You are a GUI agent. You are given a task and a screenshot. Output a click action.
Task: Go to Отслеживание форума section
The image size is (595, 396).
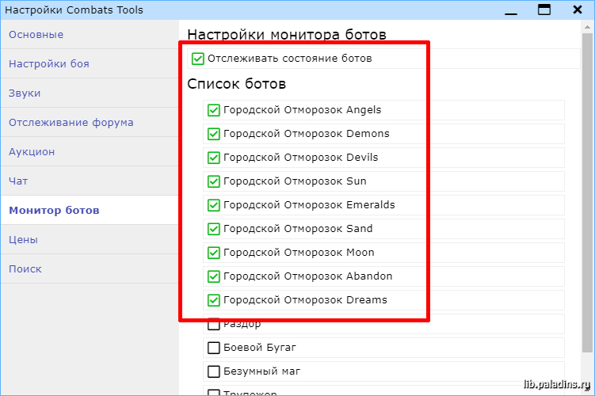[x=71, y=123]
